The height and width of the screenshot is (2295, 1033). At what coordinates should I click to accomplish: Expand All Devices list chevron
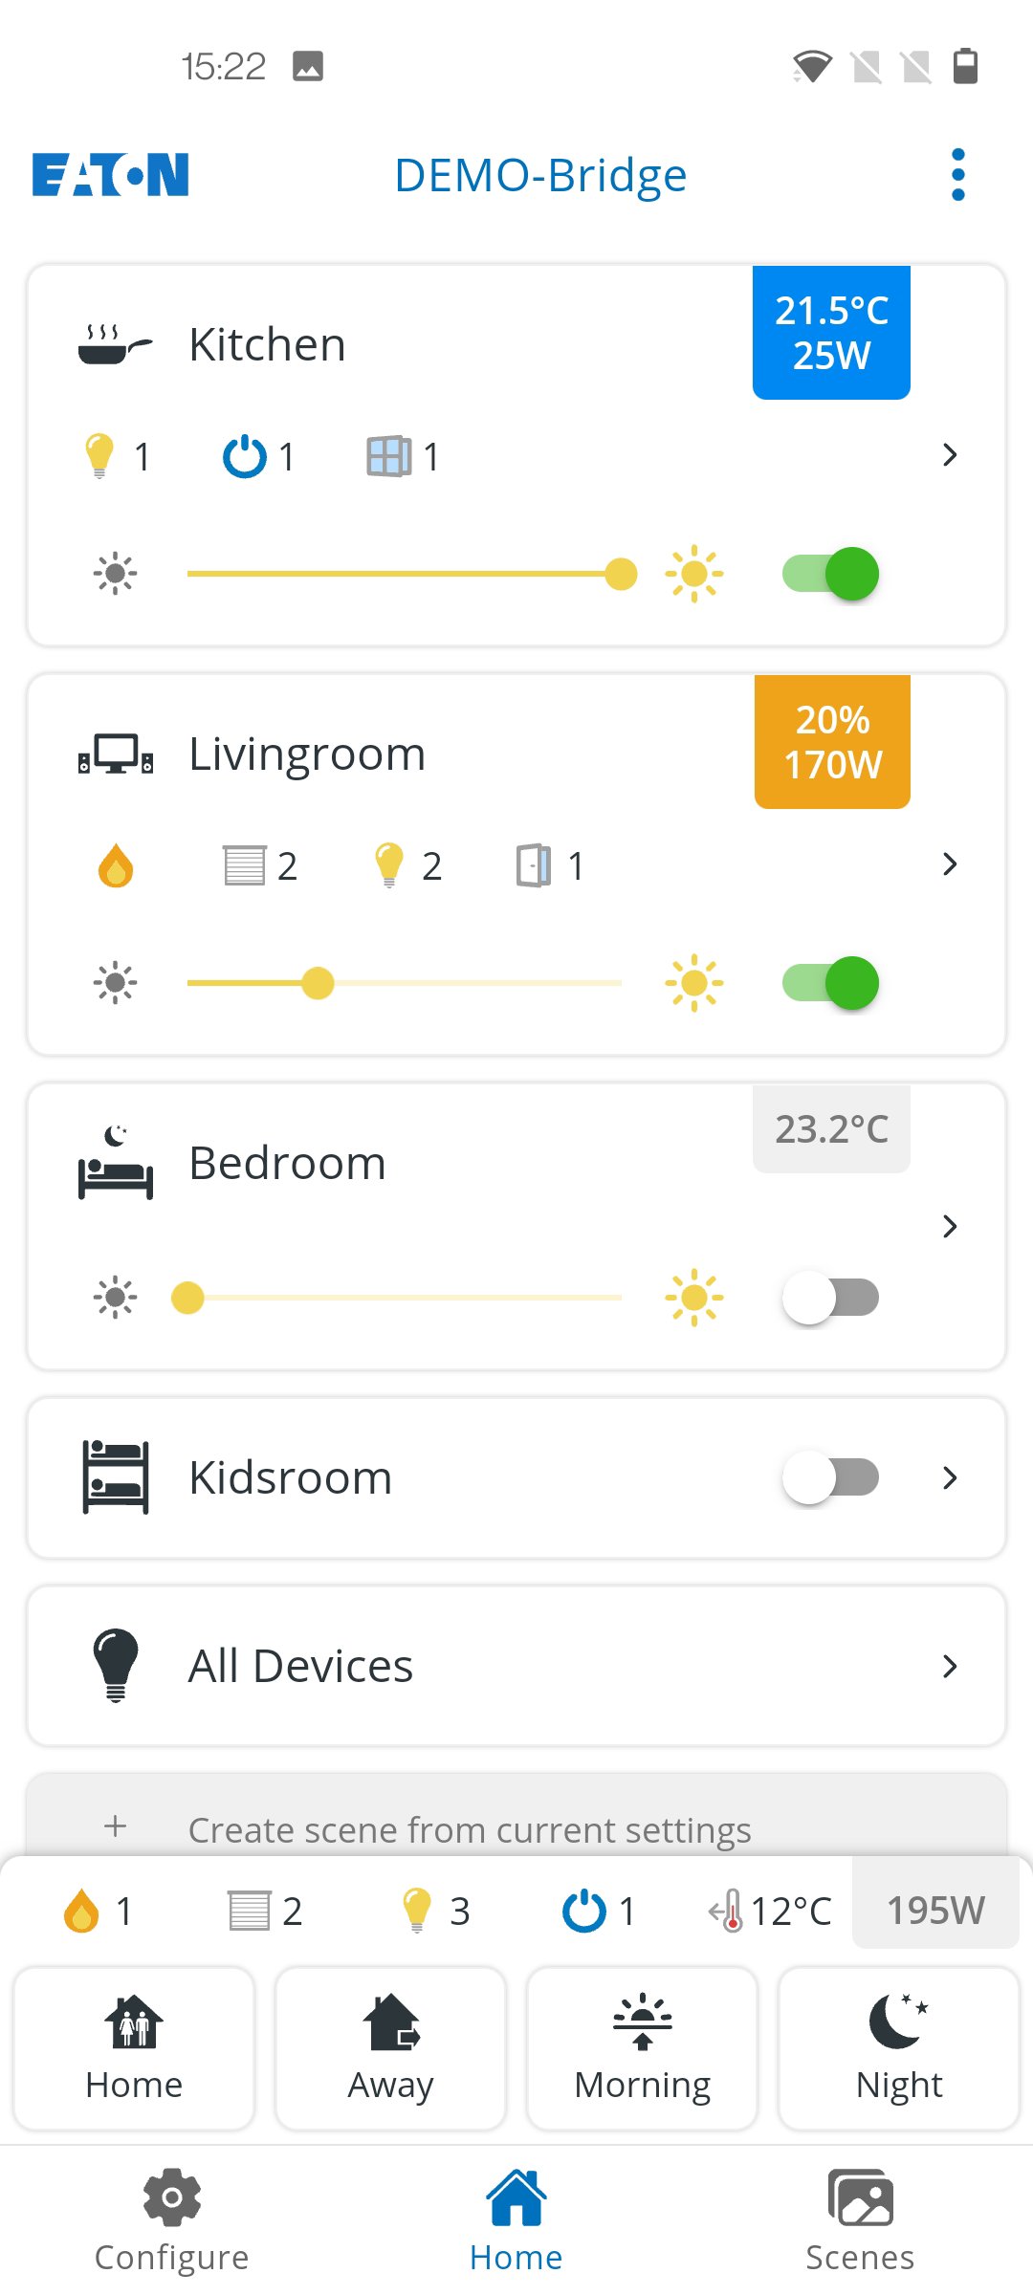tap(950, 1666)
